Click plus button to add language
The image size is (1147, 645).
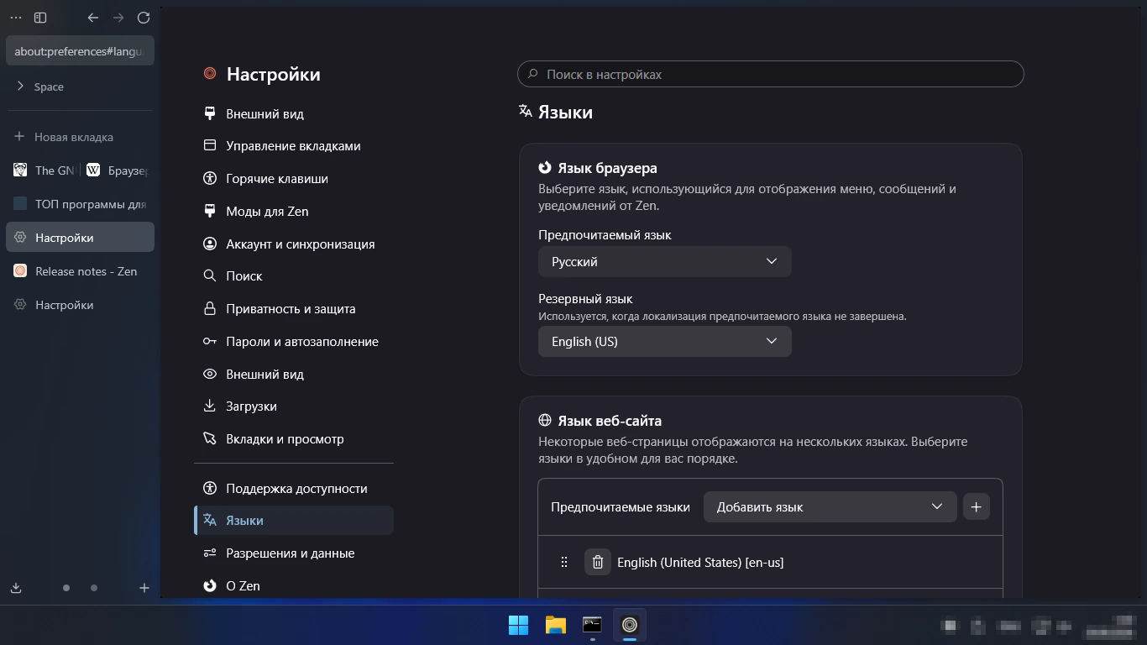click(976, 506)
